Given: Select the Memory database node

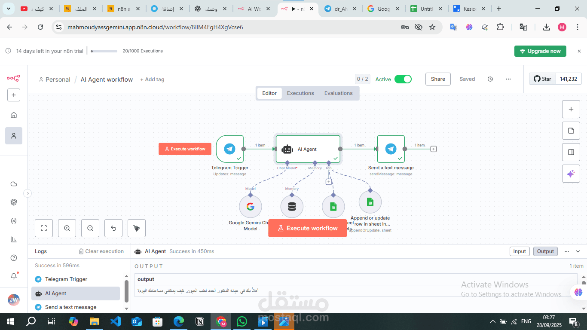Looking at the screenshot, I should [292, 207].
